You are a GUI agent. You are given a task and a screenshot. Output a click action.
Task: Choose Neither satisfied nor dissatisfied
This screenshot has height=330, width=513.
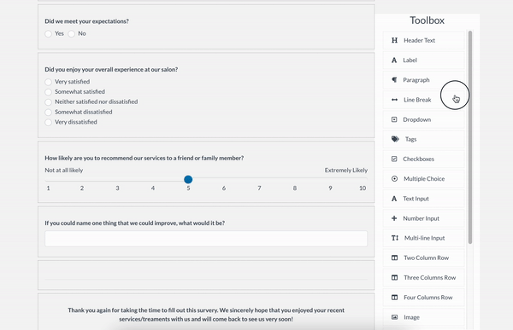pyautogui.click(x=49, y=101)
